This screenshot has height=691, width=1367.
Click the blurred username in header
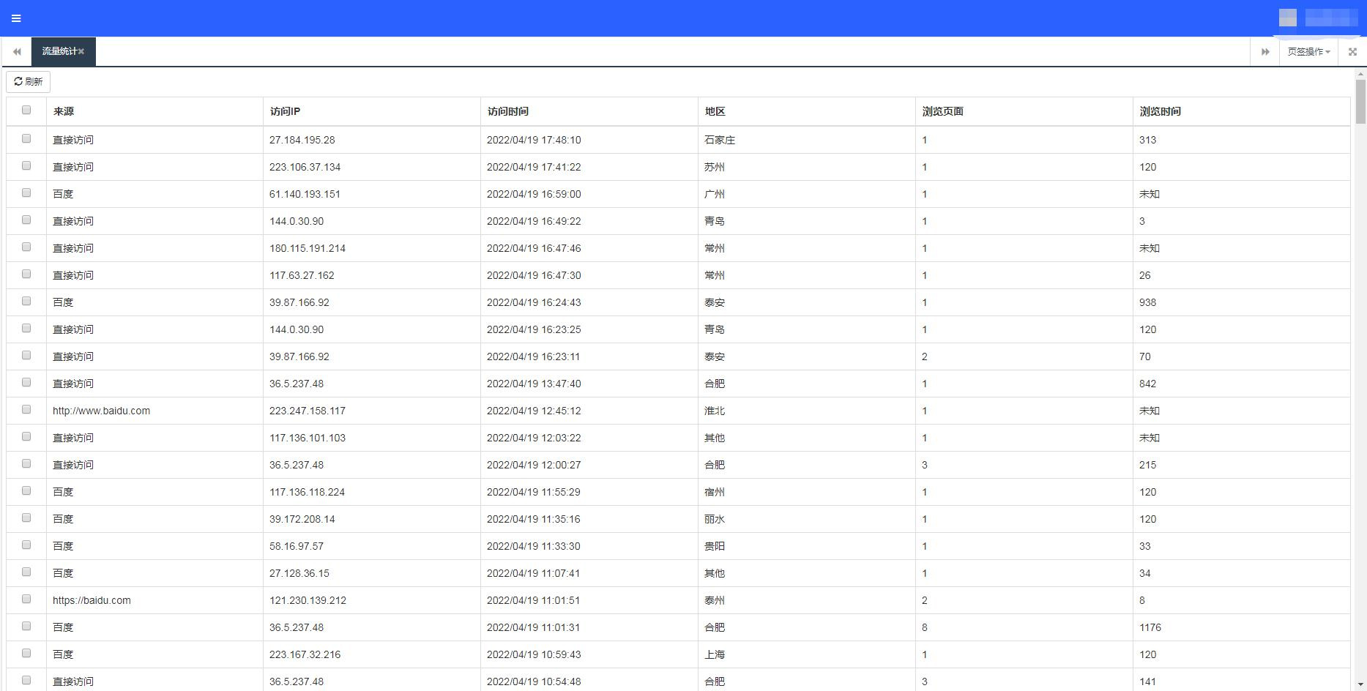point(1331,18)
